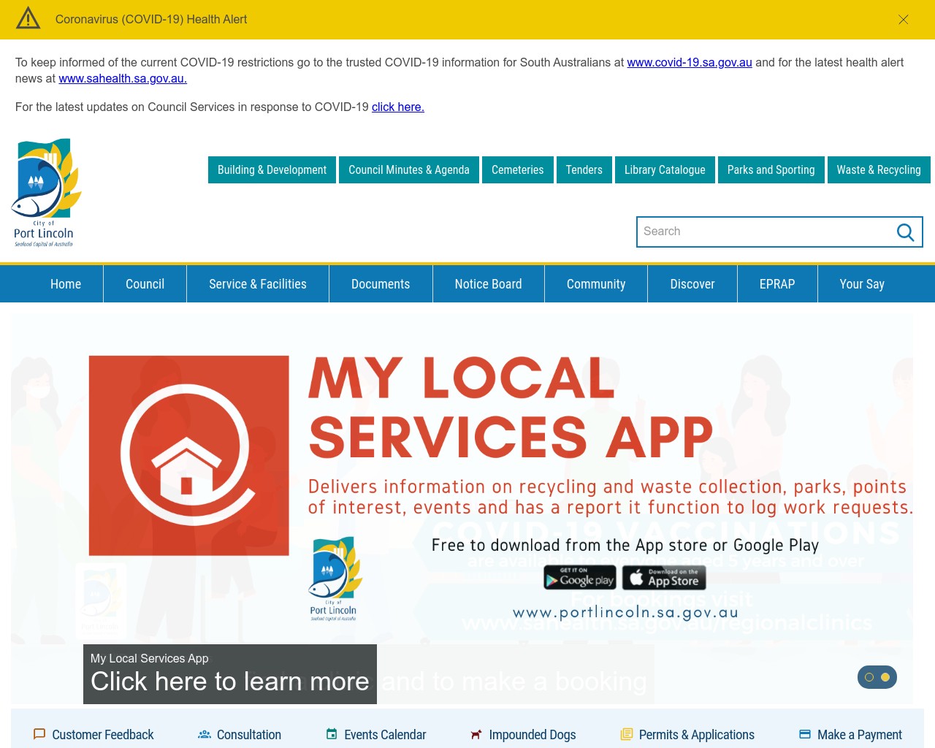The image size is (935, 748).
Task: Click the City of Port Lincoln logo
Action: tap(45, 193)
